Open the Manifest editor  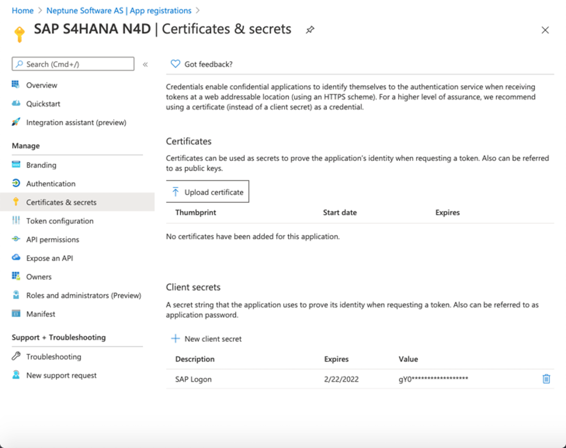point(41,314)
